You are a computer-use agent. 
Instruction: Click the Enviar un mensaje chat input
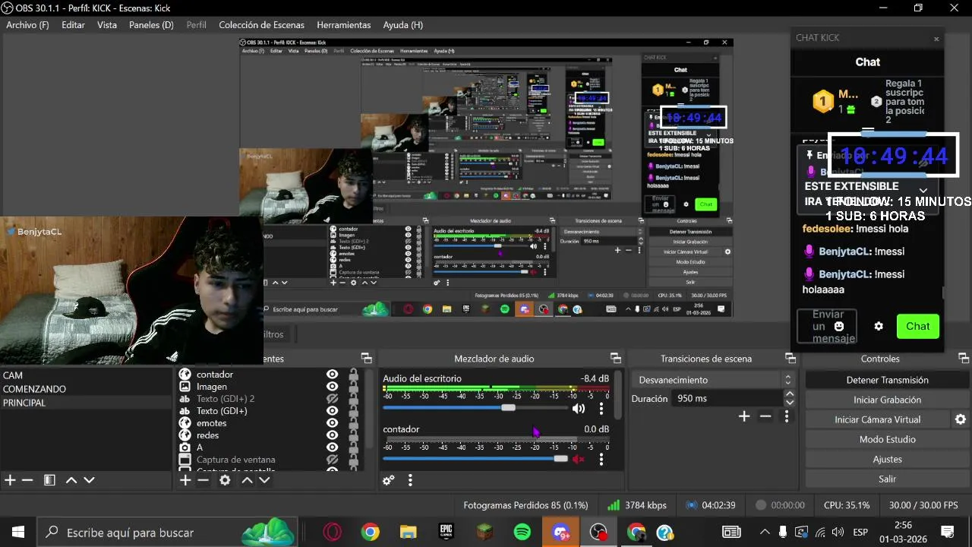click(826, 326)
